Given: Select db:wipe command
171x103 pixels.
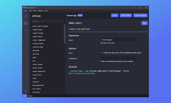Looking at the screenshot, I should click(x=36, y=54).
